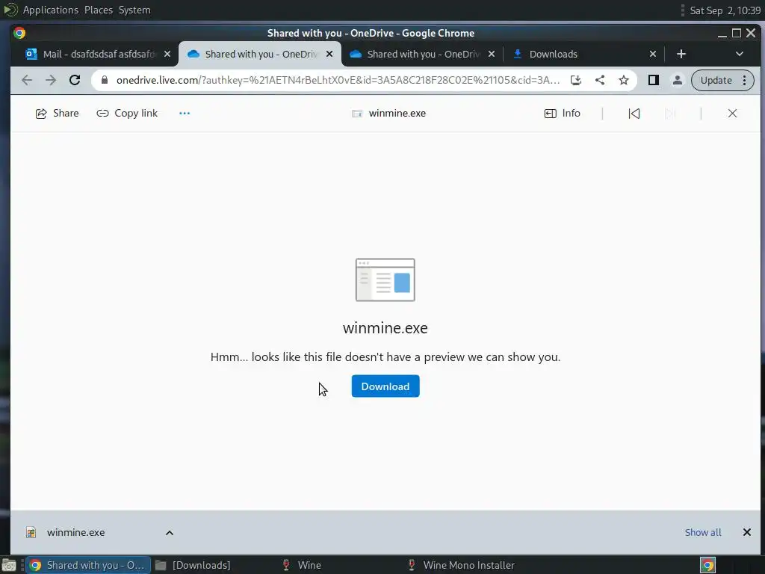The image size is (765, 574).
Task: Open the three-dot more options menu
Action: tap(185, 114)
